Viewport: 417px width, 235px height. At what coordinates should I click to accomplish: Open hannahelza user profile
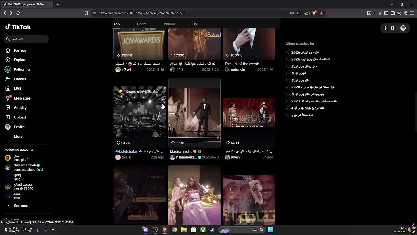186,157
